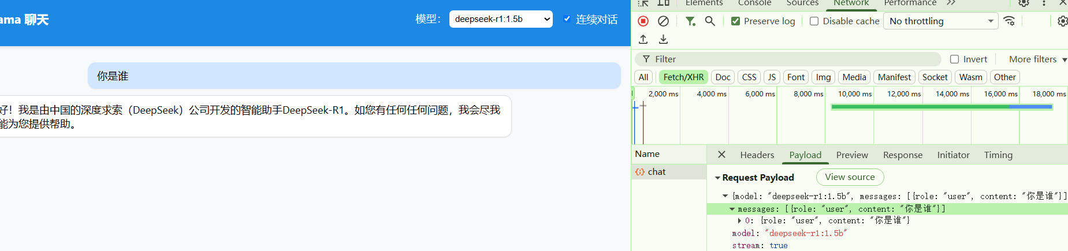Click the green request bar in timeline overview

click(x=942, y=107)
